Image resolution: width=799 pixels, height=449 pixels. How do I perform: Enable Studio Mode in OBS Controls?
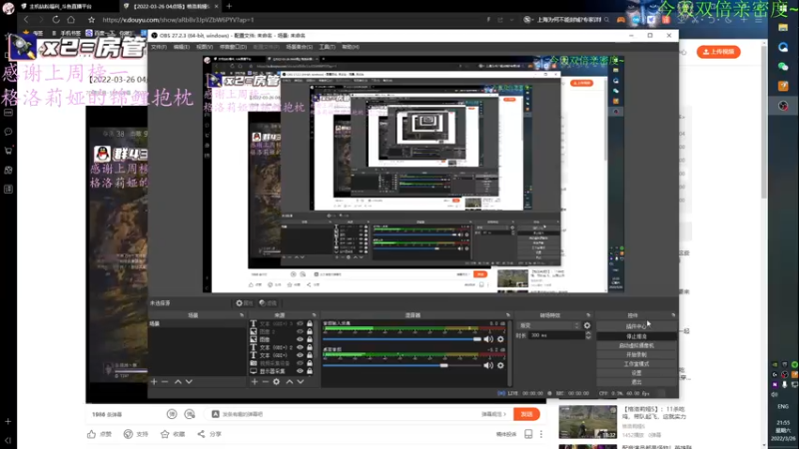(x=636, y=364)
